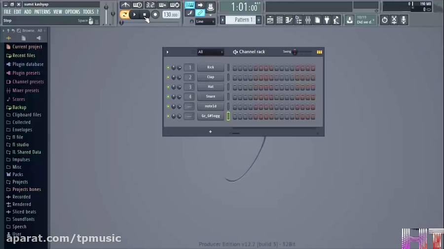Toggle note/clip grouping link icon
444x249 pixels.
[200, 13]
